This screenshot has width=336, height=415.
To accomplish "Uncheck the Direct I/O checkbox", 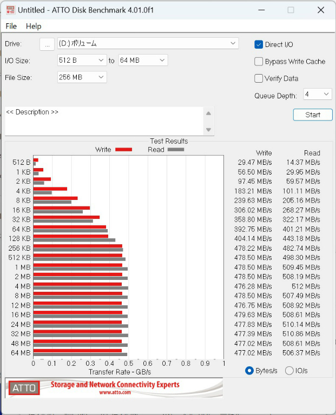I will coord(259,44).
